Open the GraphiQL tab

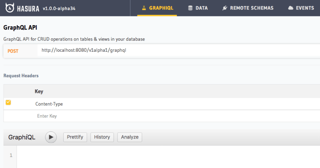click(157, 8)
